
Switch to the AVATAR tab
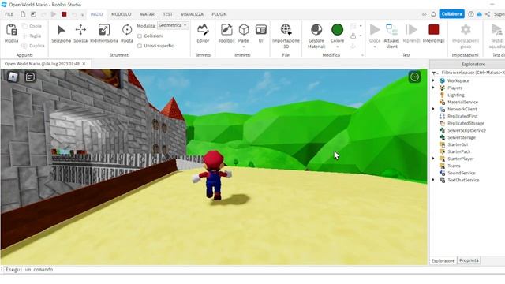coord(147,14)
